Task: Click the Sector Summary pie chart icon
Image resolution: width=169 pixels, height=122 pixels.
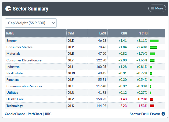Action: point(8,9)
